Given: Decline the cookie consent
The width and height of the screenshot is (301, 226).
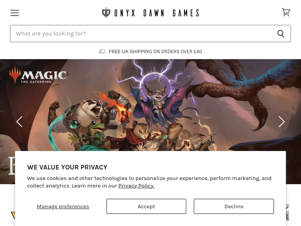Looking at the screenshot, I should click(234, 206).
